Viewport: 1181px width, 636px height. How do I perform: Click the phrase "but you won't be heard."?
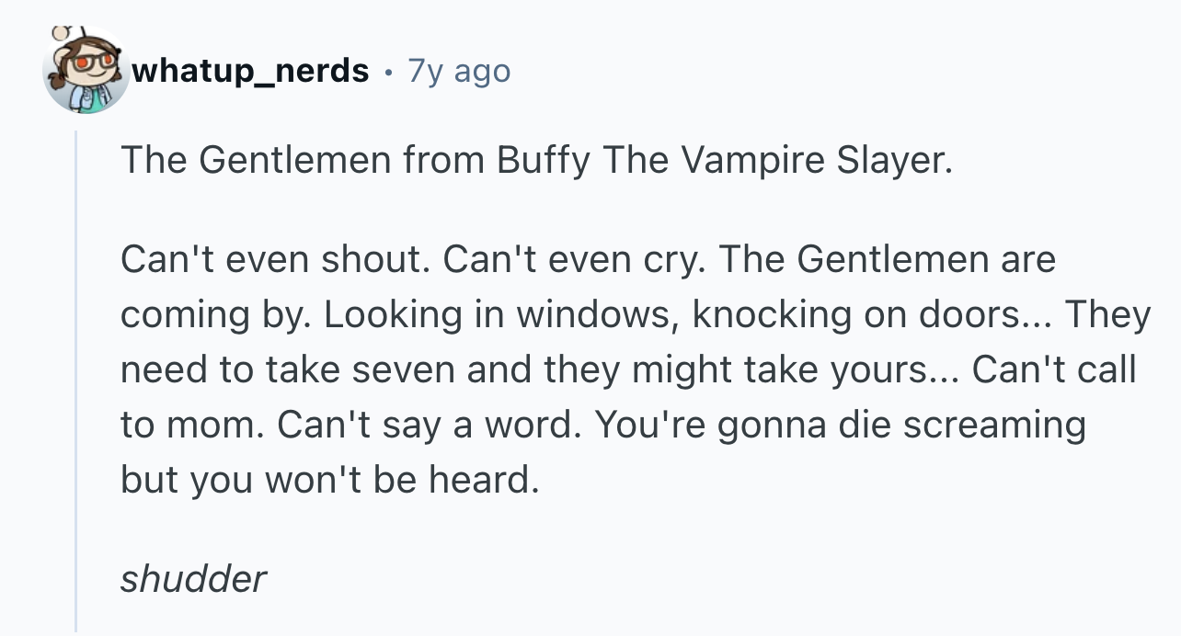coord(328,481)
